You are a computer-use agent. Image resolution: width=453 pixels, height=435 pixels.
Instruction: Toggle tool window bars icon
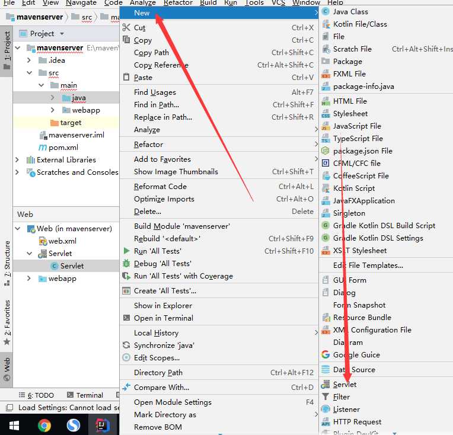click(x=9, y=408)
